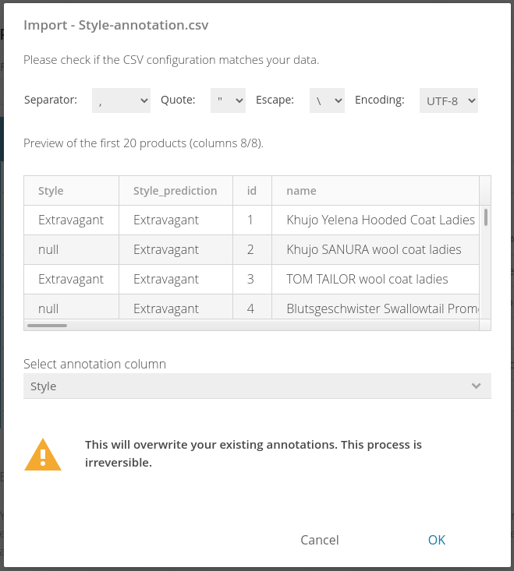This screenshot has height=571, width=514.
Task: Click the id column header
Action: click(252, 191)
